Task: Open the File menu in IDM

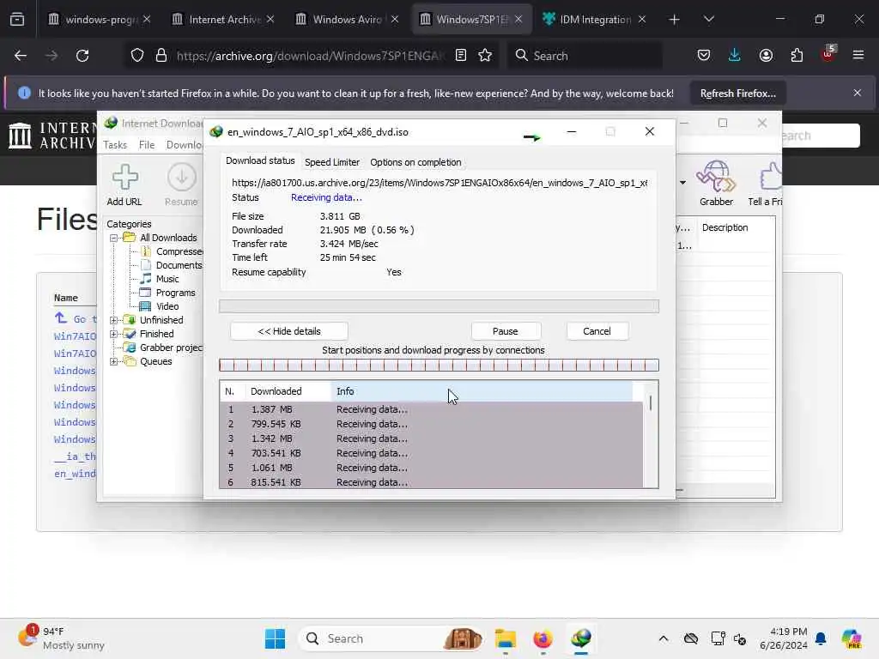Action: tap(147, 144)
